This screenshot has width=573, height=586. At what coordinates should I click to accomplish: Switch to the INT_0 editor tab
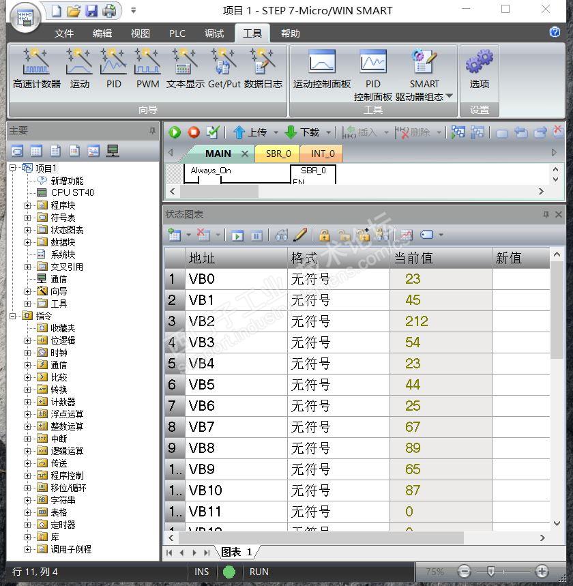(323, 153)
